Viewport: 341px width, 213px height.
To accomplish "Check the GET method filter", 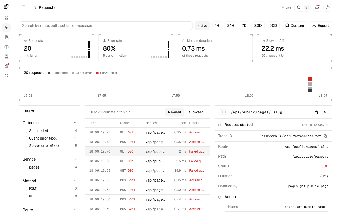I will 25,196.
